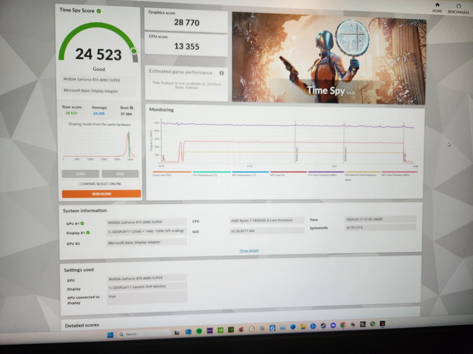This screenshot has height=354, width=473.
Task: Click green checkmark beside Time Spy Score
Action: [99, 11]
